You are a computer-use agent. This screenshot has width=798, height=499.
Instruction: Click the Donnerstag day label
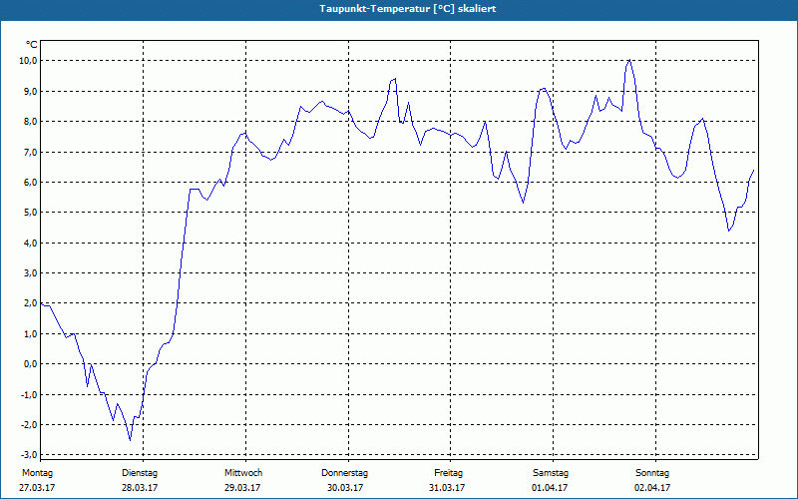click(344, 473)
